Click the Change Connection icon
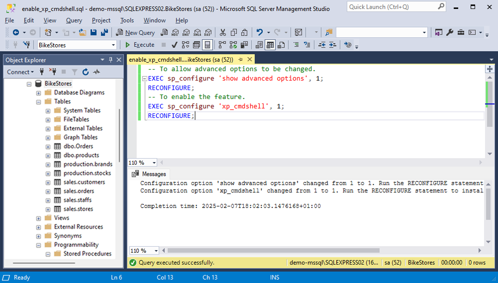This screenshot has width=498, height=283. 27,45
